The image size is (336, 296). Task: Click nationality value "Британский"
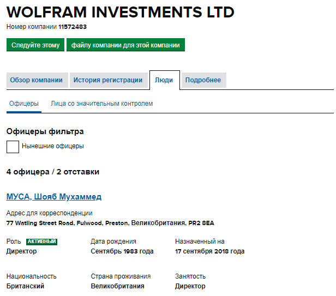click(x=25, y=286)
